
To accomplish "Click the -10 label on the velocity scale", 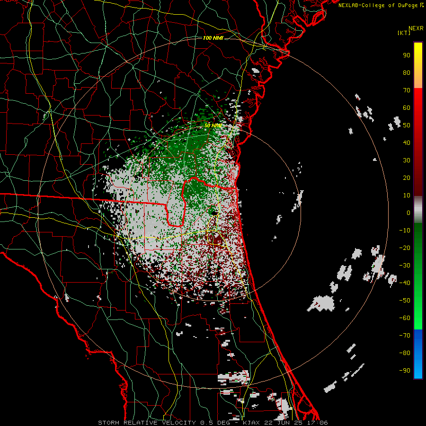I will (x=405, y=231).
